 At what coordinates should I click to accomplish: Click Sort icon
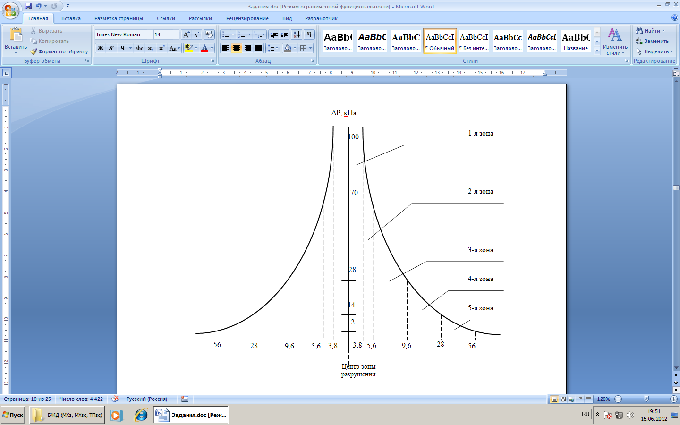(x=297, y=34)
